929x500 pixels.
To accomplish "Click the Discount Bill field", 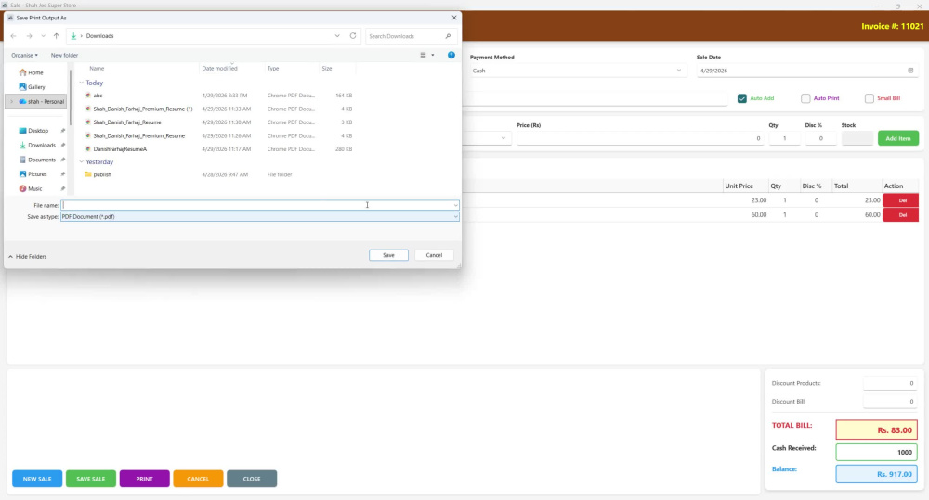I will point(891,401).
